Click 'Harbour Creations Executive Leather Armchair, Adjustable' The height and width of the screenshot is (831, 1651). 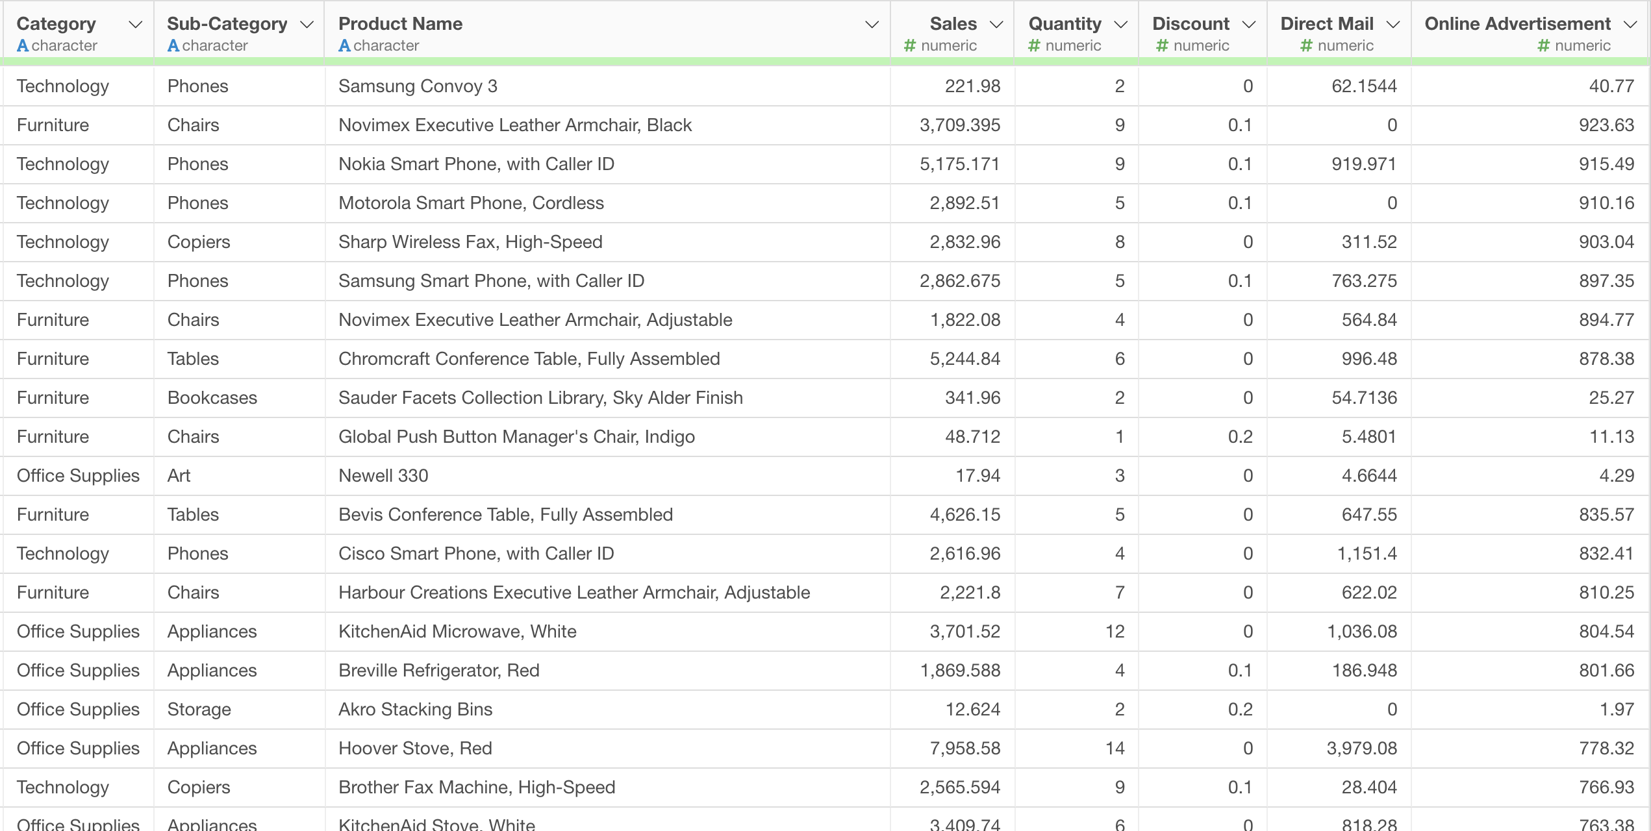click(x=574, y=593)
